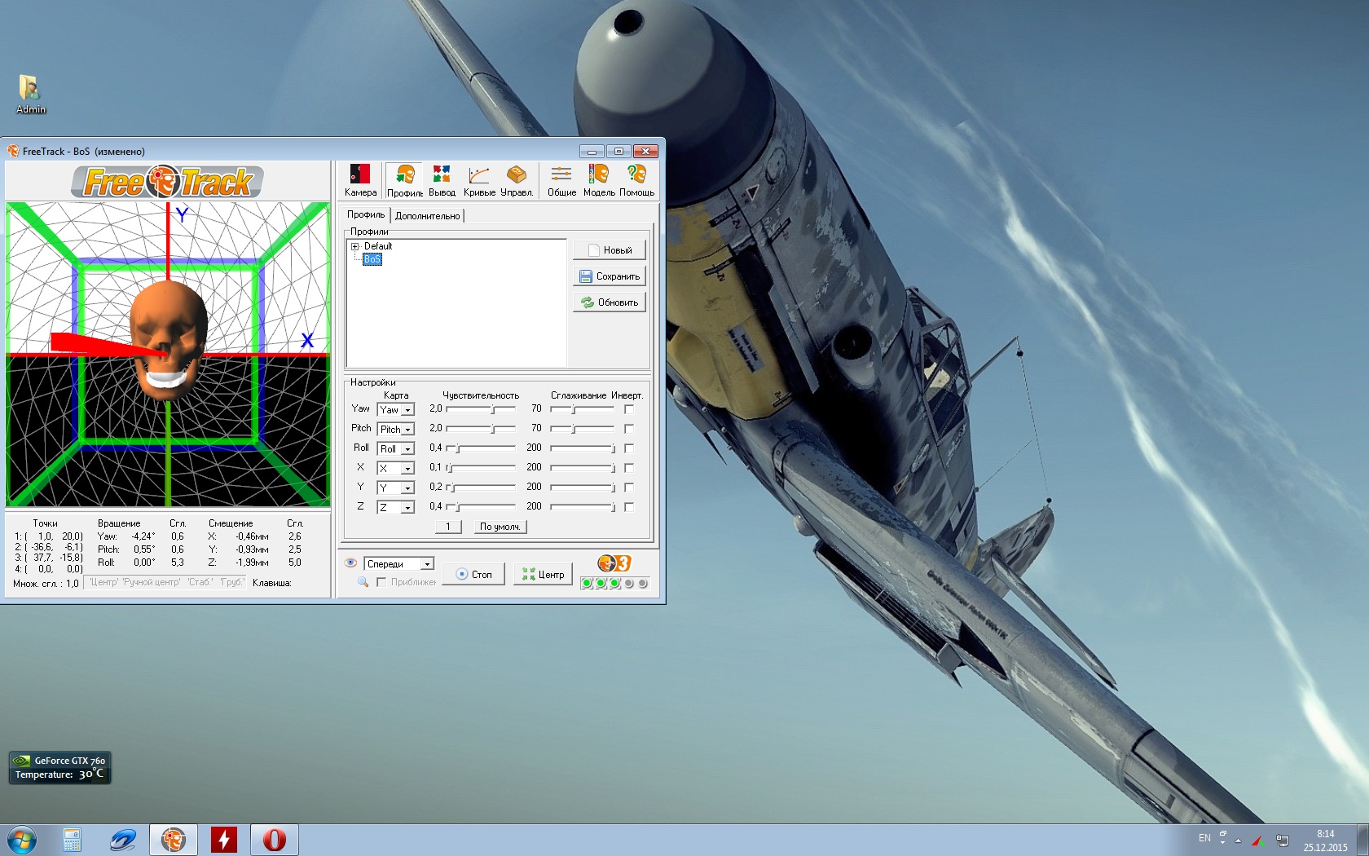Open the Модель section
This screenshot has width=1369, height=856.
pos(599,180)
